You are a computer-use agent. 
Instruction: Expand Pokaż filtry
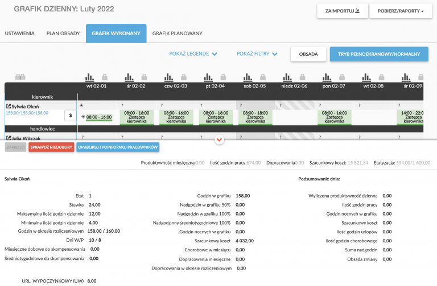257,54
